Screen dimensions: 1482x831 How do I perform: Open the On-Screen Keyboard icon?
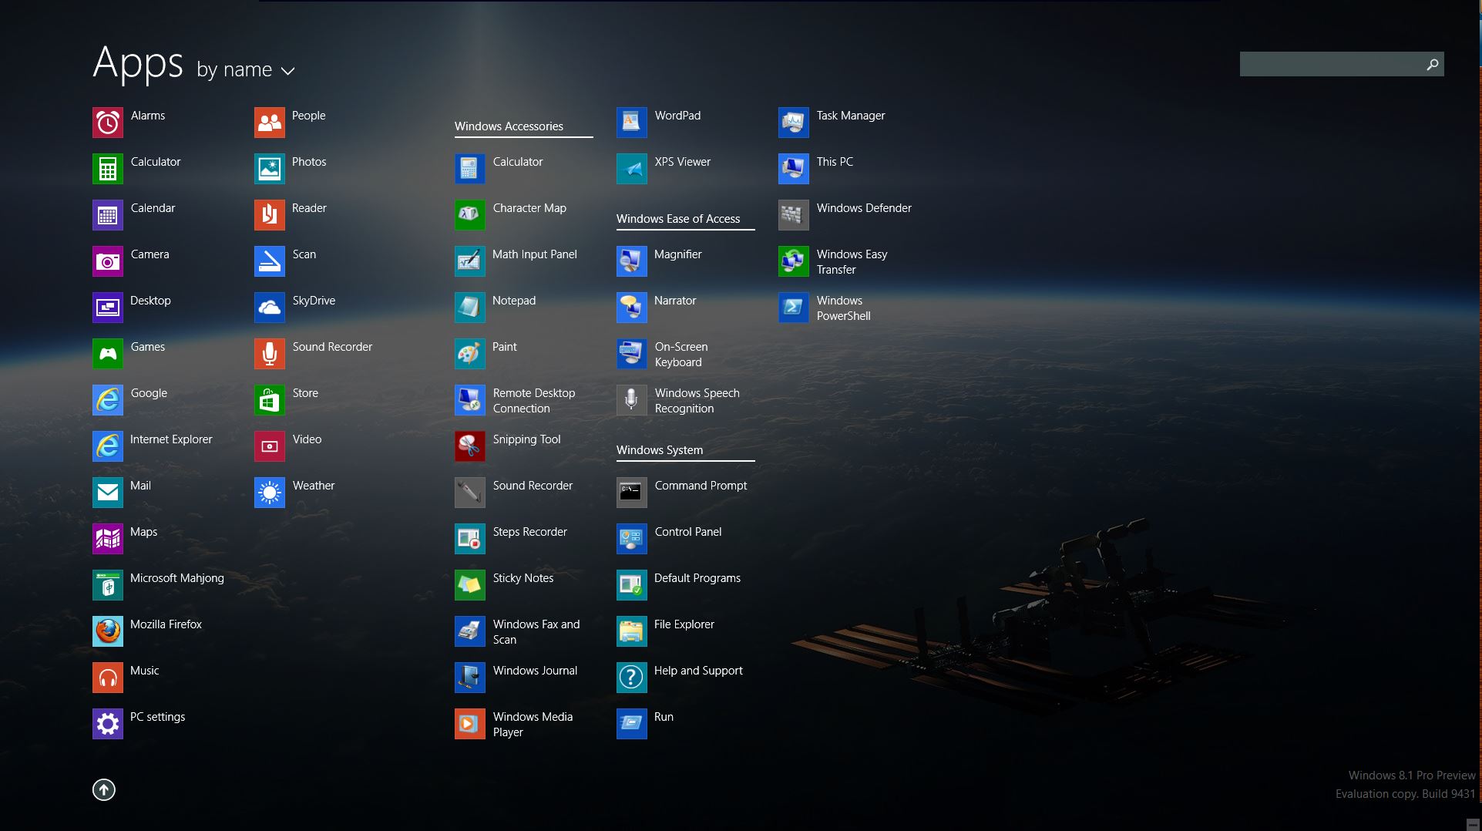click(632, 354)
